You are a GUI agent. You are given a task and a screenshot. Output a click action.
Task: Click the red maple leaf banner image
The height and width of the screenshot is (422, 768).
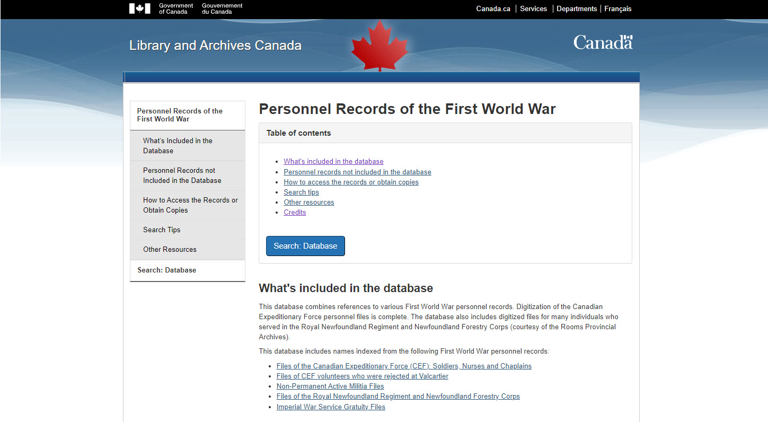[x=379, y=46]
